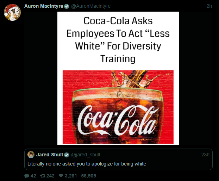View the 242 retweets count
The image size is (219, 181).
point(50,176)
